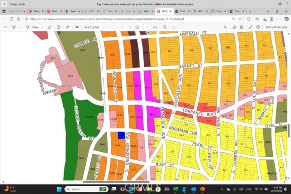
Task: Select the Draw tool in PDF toolbar
Action: (33, 27)
